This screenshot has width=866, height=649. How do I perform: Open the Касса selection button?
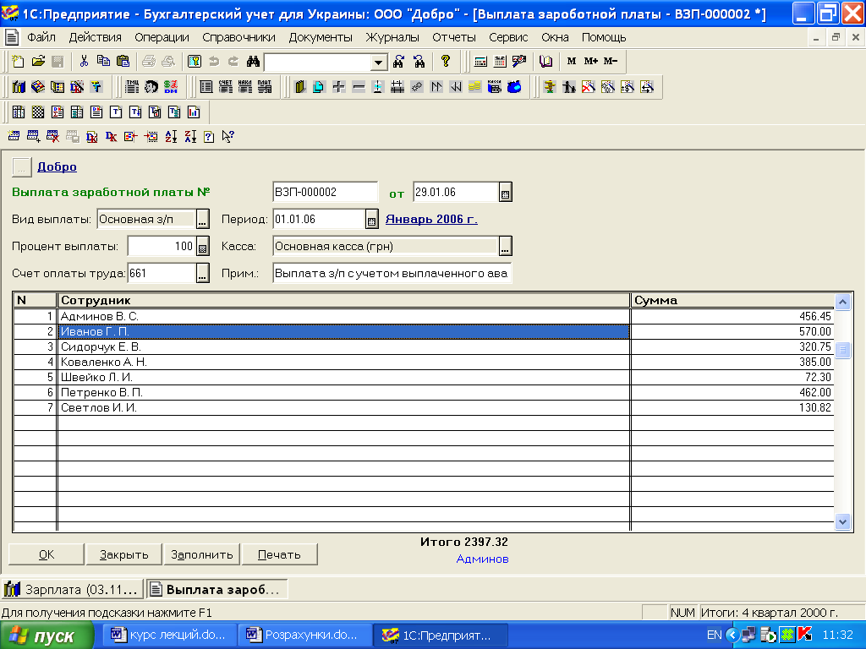tap(505, 247)
